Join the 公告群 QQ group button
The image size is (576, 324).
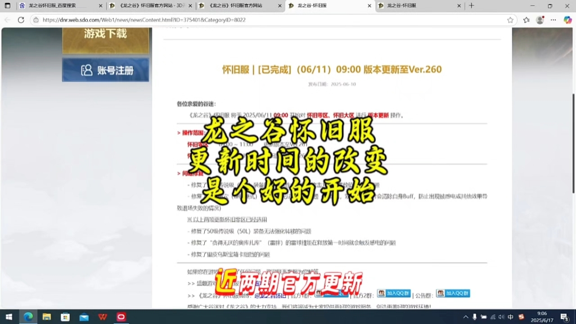tap(453, 293)
